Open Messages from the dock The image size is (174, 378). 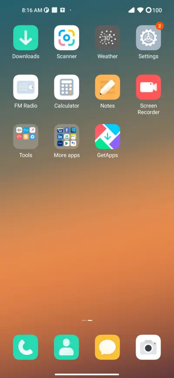[x=107, y=347]
